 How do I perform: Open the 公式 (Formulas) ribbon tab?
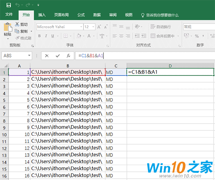(x=81, y=15)
